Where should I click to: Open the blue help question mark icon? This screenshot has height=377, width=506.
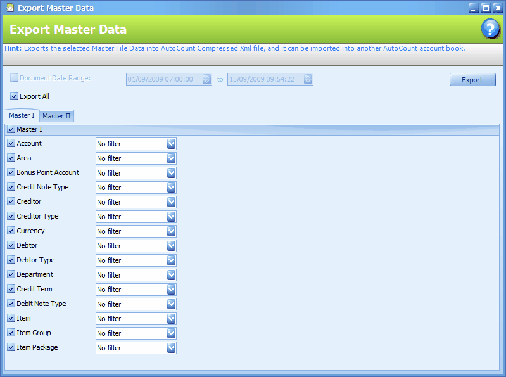click(x=490, y=29)
